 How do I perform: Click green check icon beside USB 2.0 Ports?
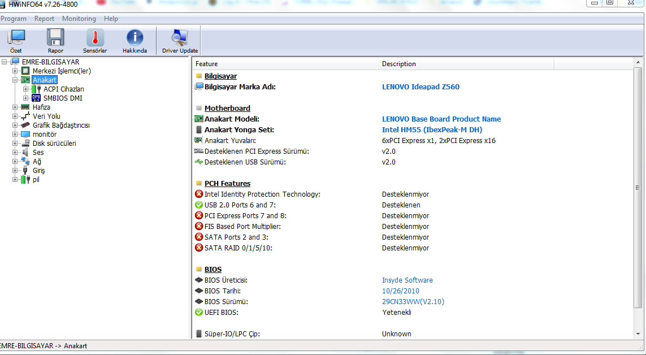click(199, 205)
